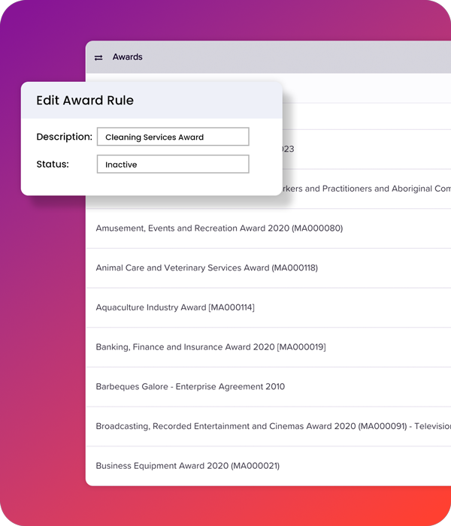Click the blank space below the Status field
The height and width of the screenshot is (526, 451).
(x=150, y=185)
